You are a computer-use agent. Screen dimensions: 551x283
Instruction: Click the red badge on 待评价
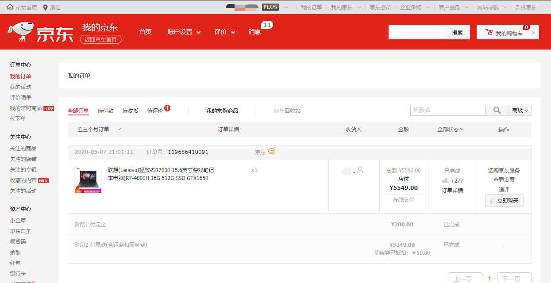coord(167,107)
